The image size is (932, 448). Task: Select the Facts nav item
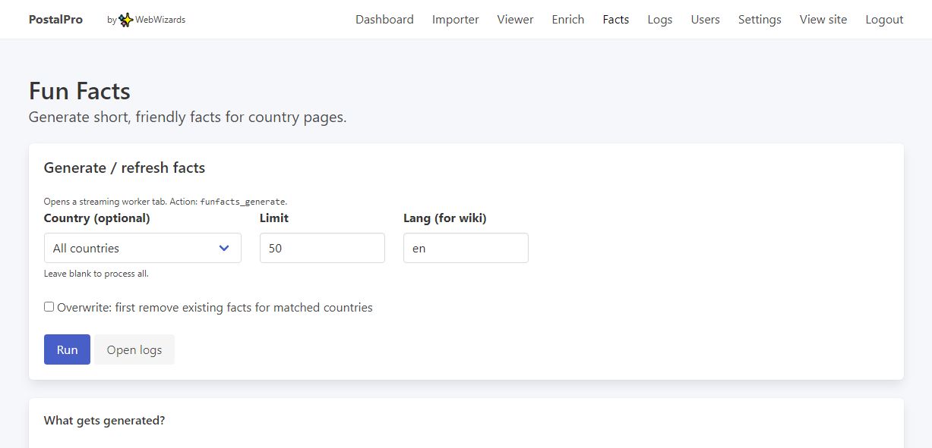(615, 20)
